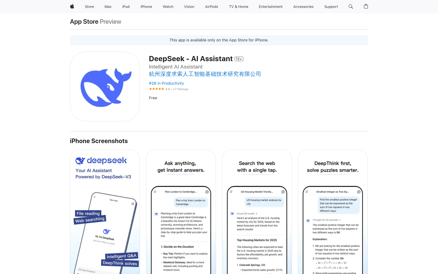
Task: Open the DeepThink first screenshot
Action: 333,212
